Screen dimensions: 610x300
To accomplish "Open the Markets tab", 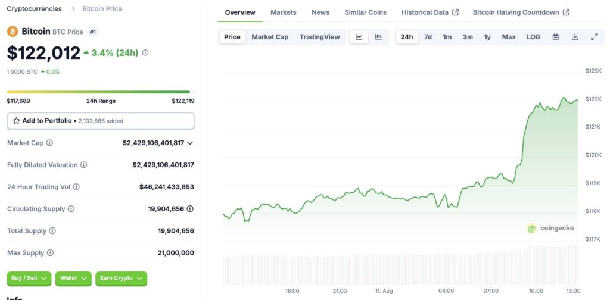I will tap(283, 12).
